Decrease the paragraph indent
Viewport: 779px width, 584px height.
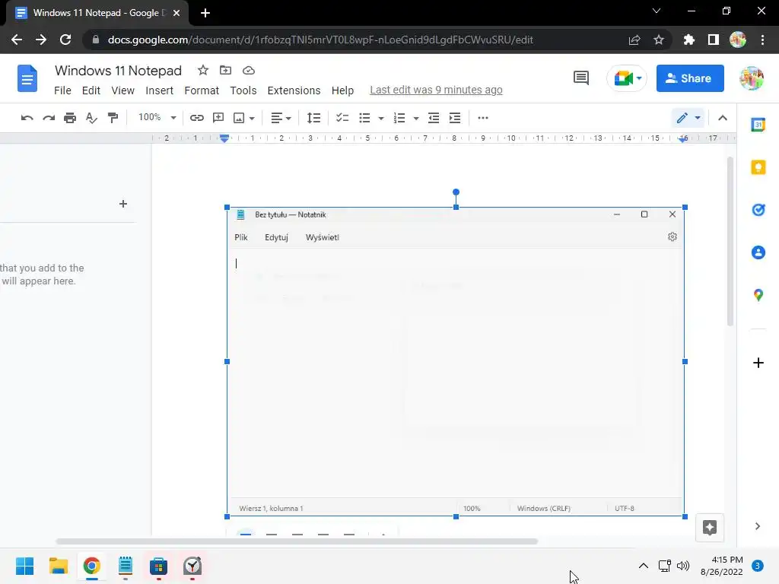pyautogui.click(x=434, y=118)
